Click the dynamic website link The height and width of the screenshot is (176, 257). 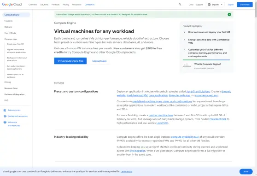click(226, 91)
